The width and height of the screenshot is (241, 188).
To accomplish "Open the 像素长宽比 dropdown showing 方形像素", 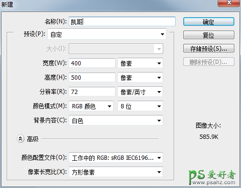I will 116,172.
